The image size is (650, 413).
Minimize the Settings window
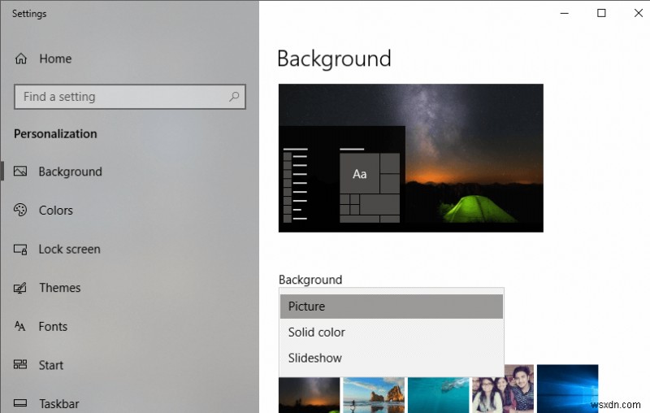pos(564,13)
